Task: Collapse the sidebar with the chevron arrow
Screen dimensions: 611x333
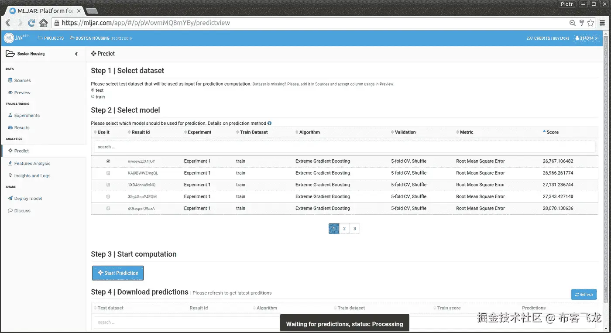Action: click(x=76, y=54)
